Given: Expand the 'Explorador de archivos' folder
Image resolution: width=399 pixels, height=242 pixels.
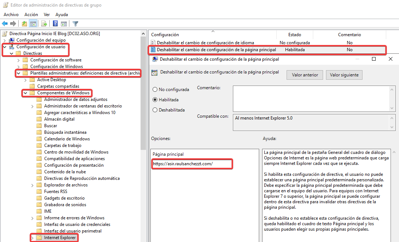Looking at the screenshot, I should click(32, 185).
